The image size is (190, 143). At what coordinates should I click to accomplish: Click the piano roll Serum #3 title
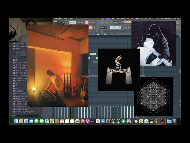96,31
